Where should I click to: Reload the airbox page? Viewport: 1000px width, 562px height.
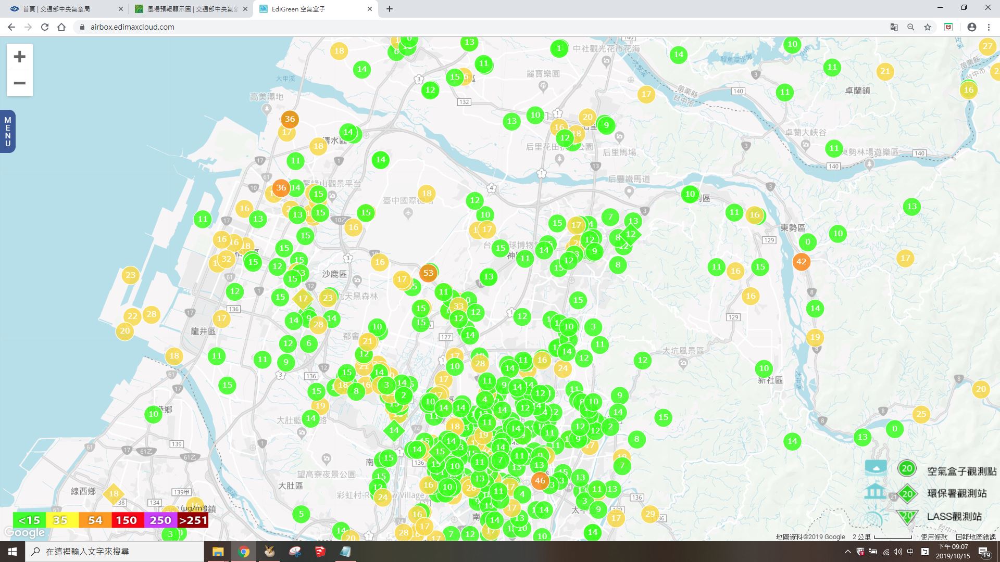[x=45, y=27]
